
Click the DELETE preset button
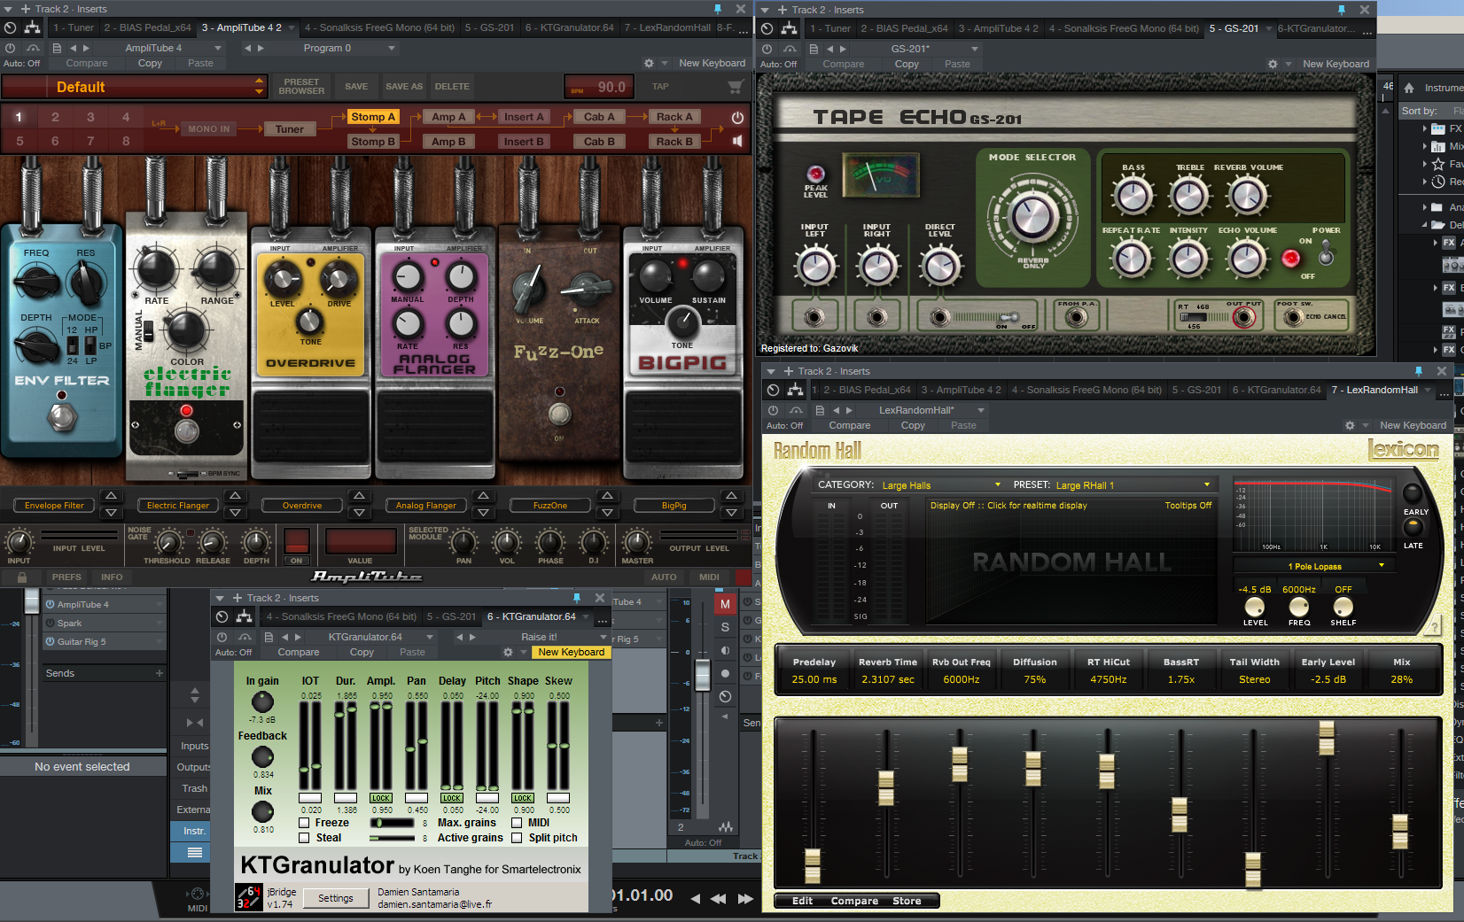[452, 87]
